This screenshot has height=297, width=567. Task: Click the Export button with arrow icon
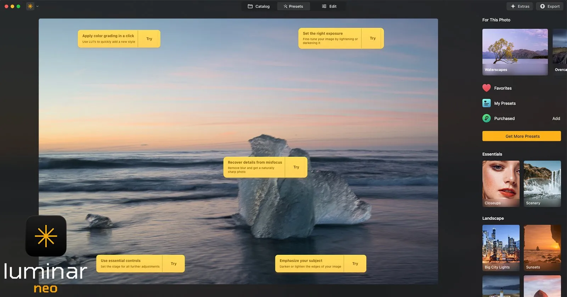(x=550, y=6)
